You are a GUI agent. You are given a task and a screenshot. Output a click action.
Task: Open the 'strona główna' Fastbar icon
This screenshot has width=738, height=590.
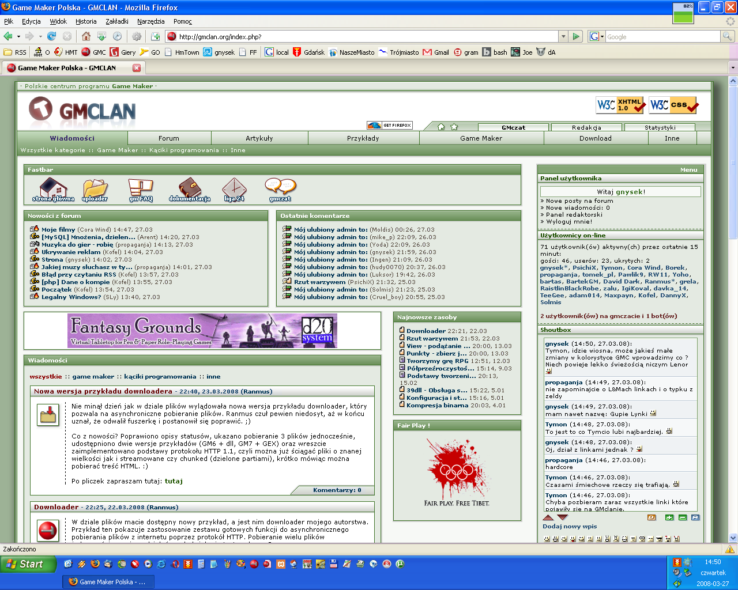click(x=53, y=188)
